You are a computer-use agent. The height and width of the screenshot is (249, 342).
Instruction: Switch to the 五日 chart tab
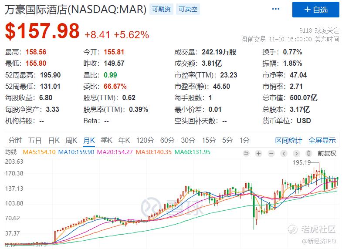coord(34,140)
